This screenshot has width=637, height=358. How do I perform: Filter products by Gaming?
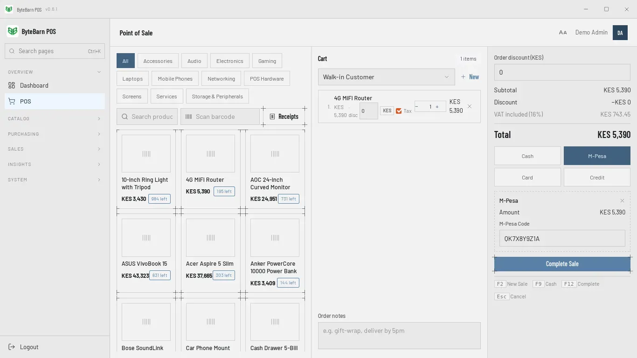(267, 61)
